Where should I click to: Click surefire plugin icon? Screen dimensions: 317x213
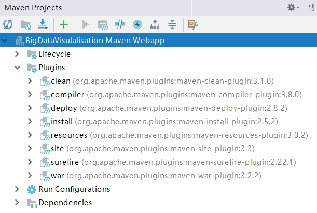[45, 163]
